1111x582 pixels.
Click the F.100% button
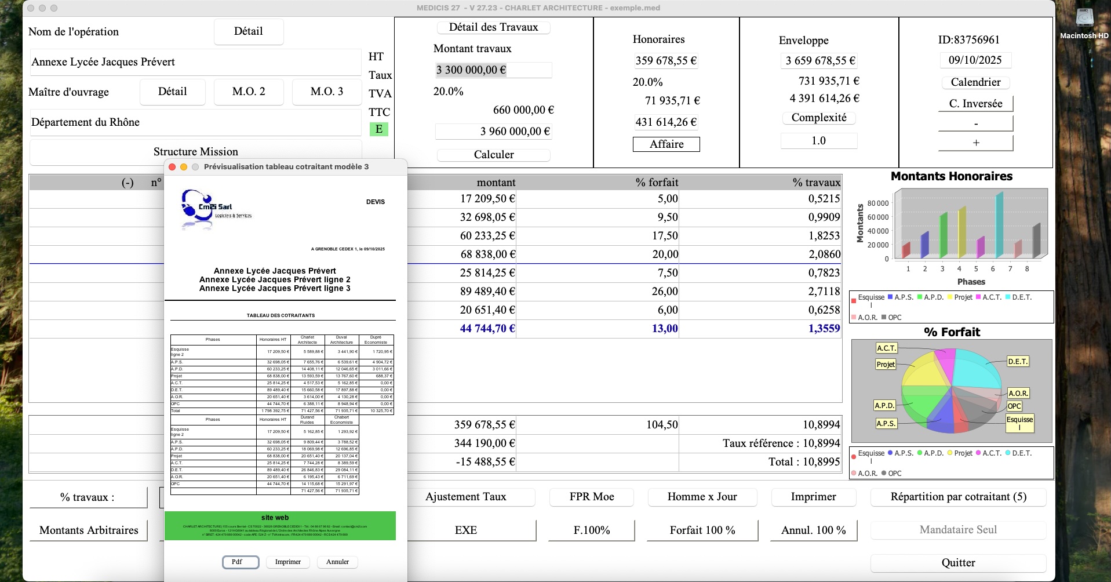coord(591,530)
